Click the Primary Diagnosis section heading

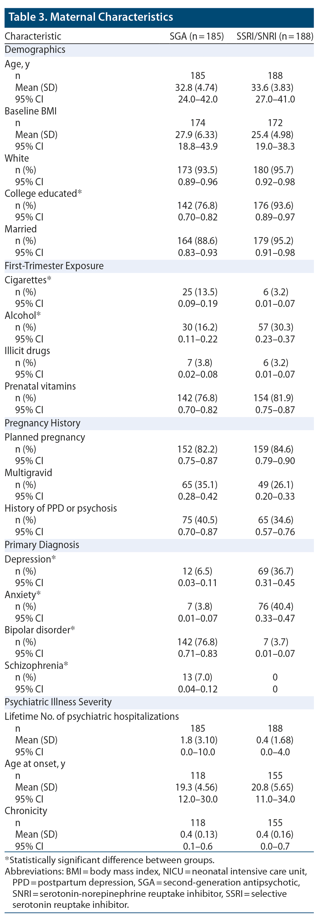click(x=42, y=544)
